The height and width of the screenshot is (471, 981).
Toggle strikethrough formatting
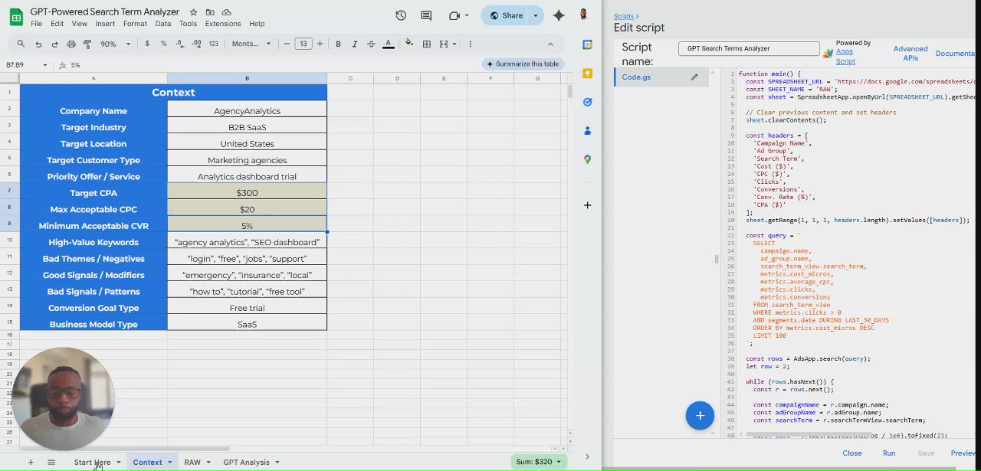point(372,44)
